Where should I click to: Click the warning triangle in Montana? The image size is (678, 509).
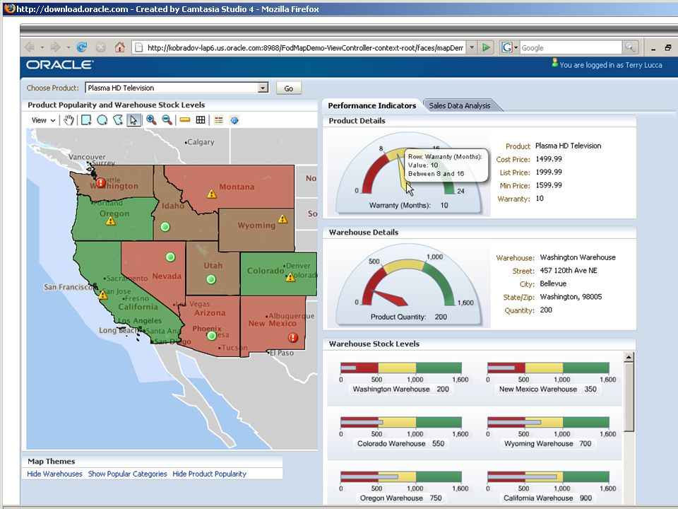(x=211, y=194)
